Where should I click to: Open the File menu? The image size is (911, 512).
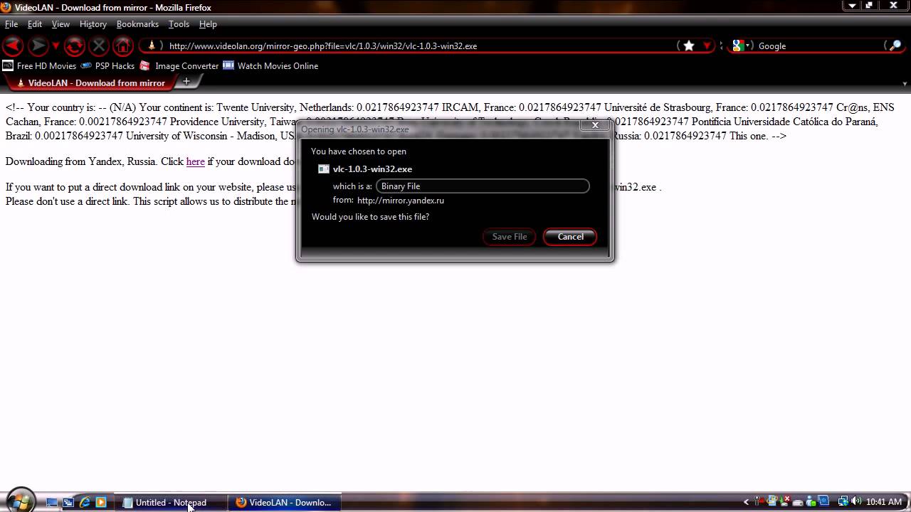[x=11, y=24]
